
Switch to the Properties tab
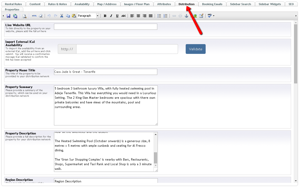(12, 9)
